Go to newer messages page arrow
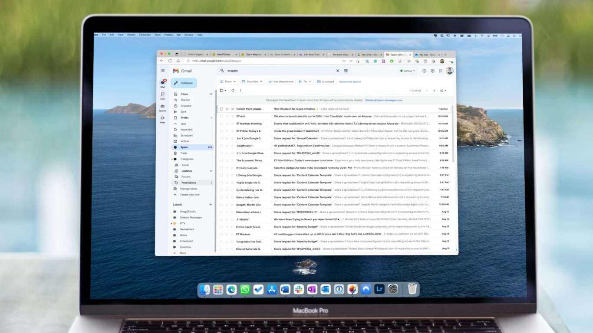This screenshot has height=333, width=593. (x=427, y=91)
